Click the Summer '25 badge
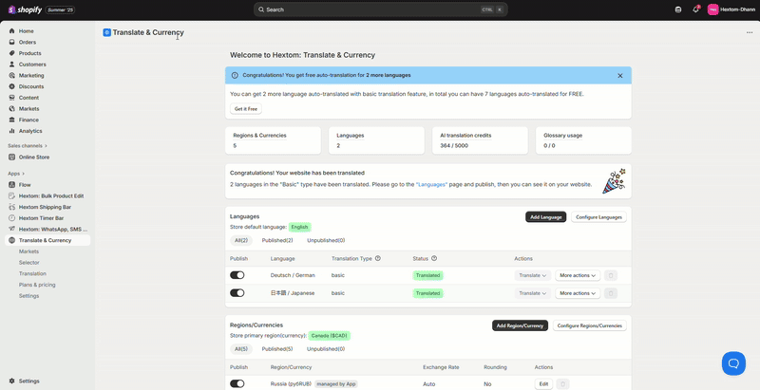 [60, 9]
